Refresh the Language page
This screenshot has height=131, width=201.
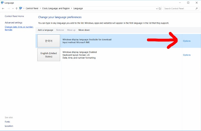[x=160, y=8]
